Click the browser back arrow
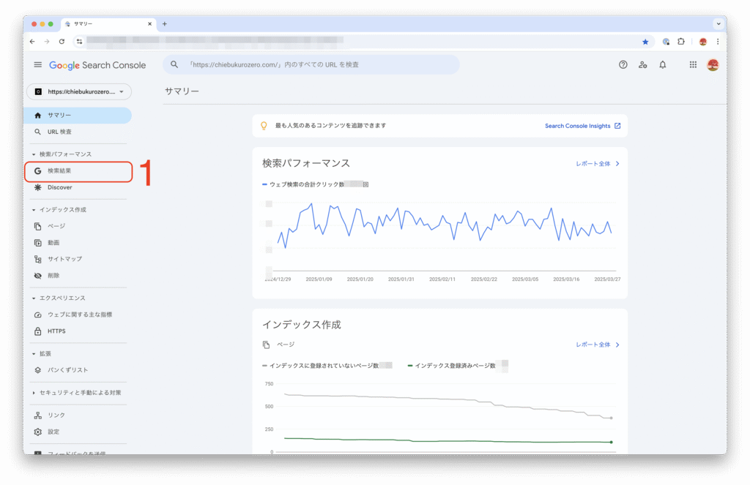The width and height of the screenshot is (750, 485). pyautogui.click(x=32, y=42)
